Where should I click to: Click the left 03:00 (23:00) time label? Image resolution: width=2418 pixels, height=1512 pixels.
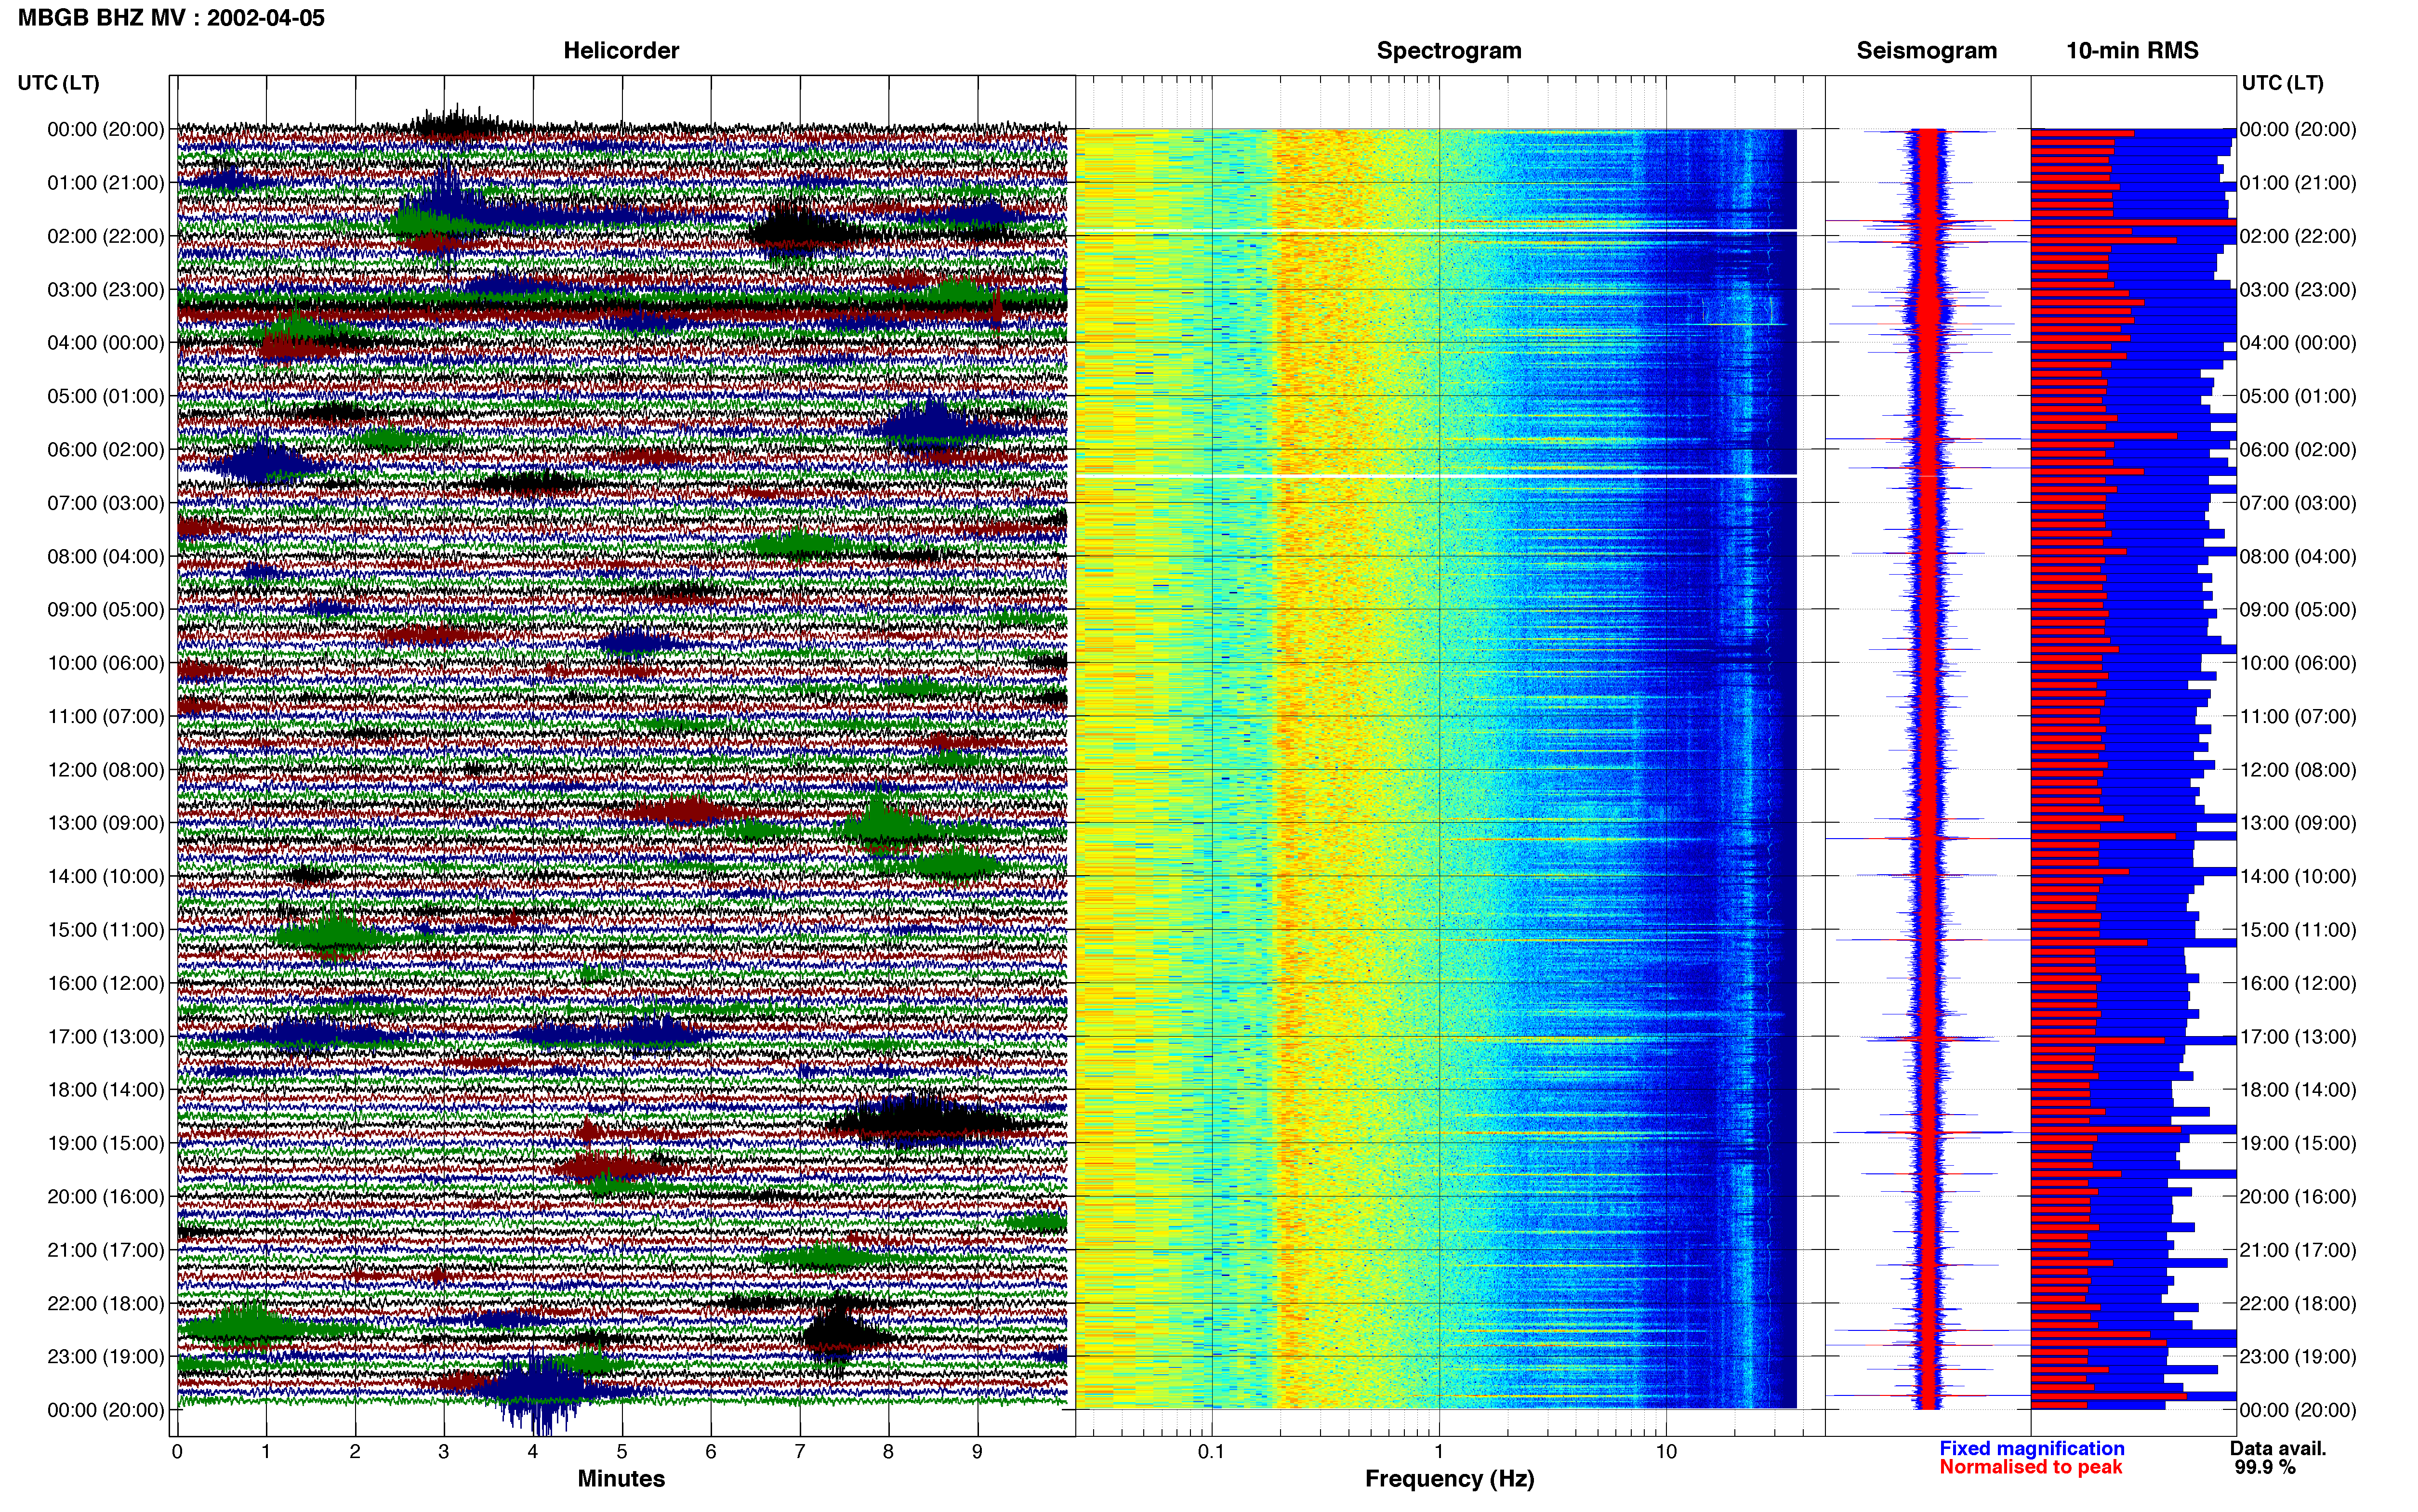pos(106,290)
